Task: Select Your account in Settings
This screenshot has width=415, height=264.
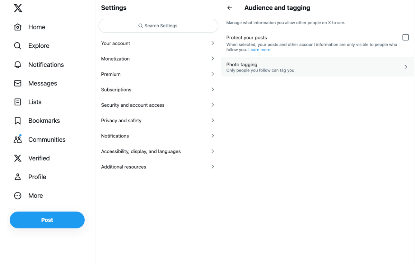Action: 158,43
